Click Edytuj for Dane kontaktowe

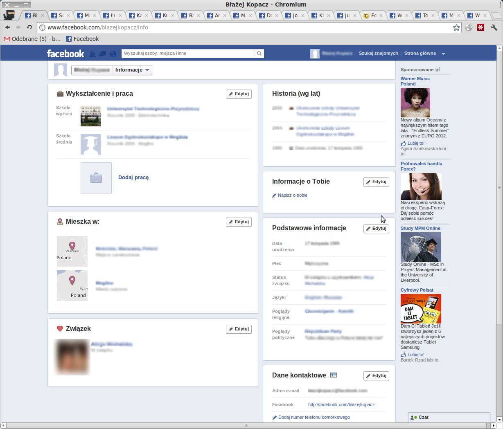click(x=376, y=376)
